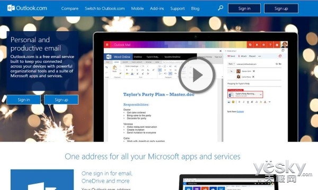Viewport: 318px width, 190px height.
Task: Go to Switch to Outlook.com page
Action: coord(104,8)
